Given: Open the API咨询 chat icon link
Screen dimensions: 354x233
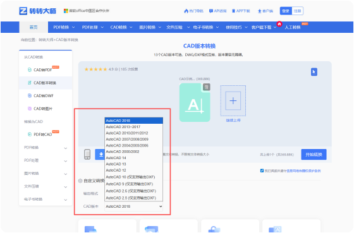Looking at the screenshot, I should (x=218, y=11).
